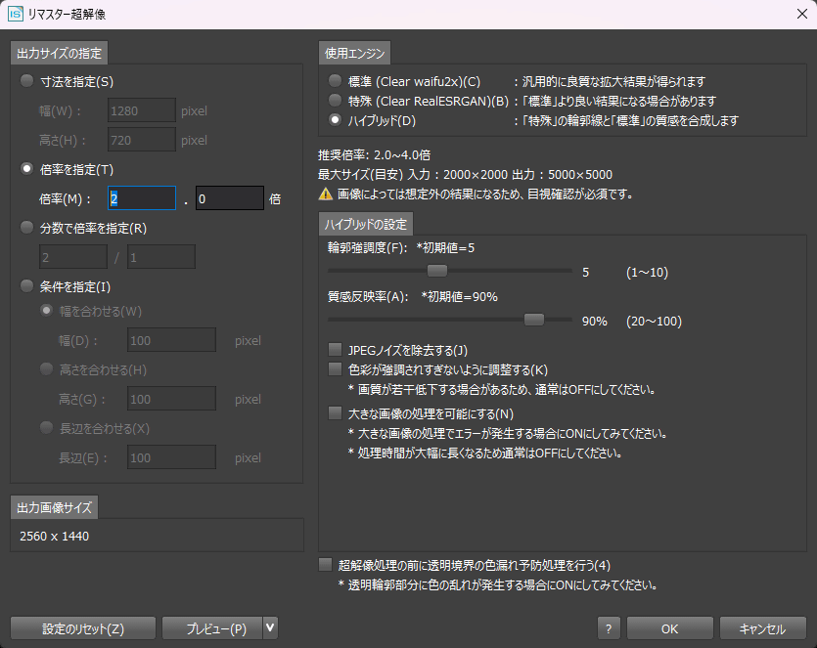Screen dimensions: 817x648
Task: Click the 高さ(H) input showing 720
Action: click(142, 140)
